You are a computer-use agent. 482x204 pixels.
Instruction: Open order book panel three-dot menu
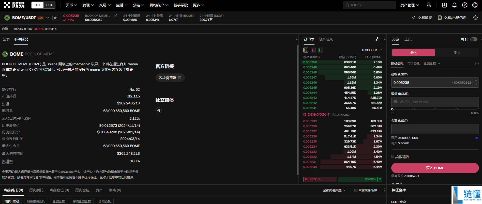click(384, 39)
